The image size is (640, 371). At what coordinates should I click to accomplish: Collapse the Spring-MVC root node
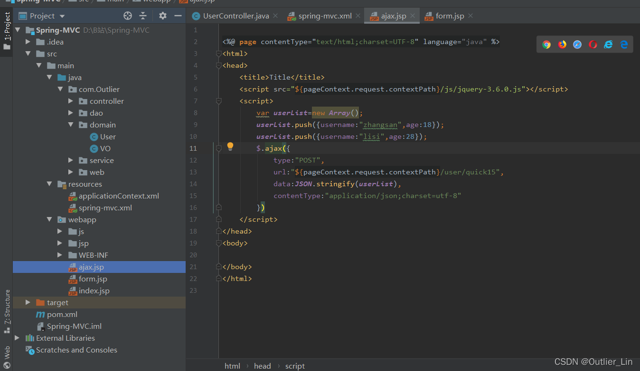point(18,30)
